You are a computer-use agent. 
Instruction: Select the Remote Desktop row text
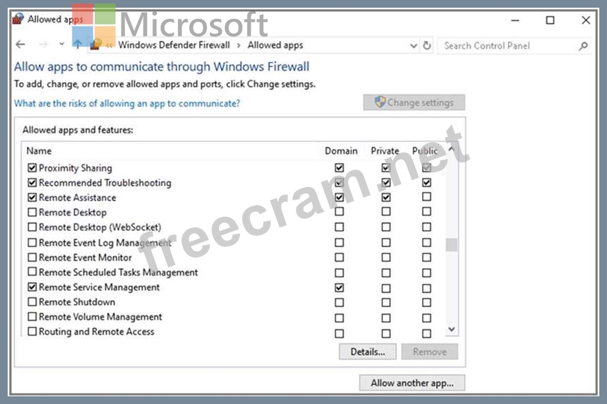click(x=73, y=212)
